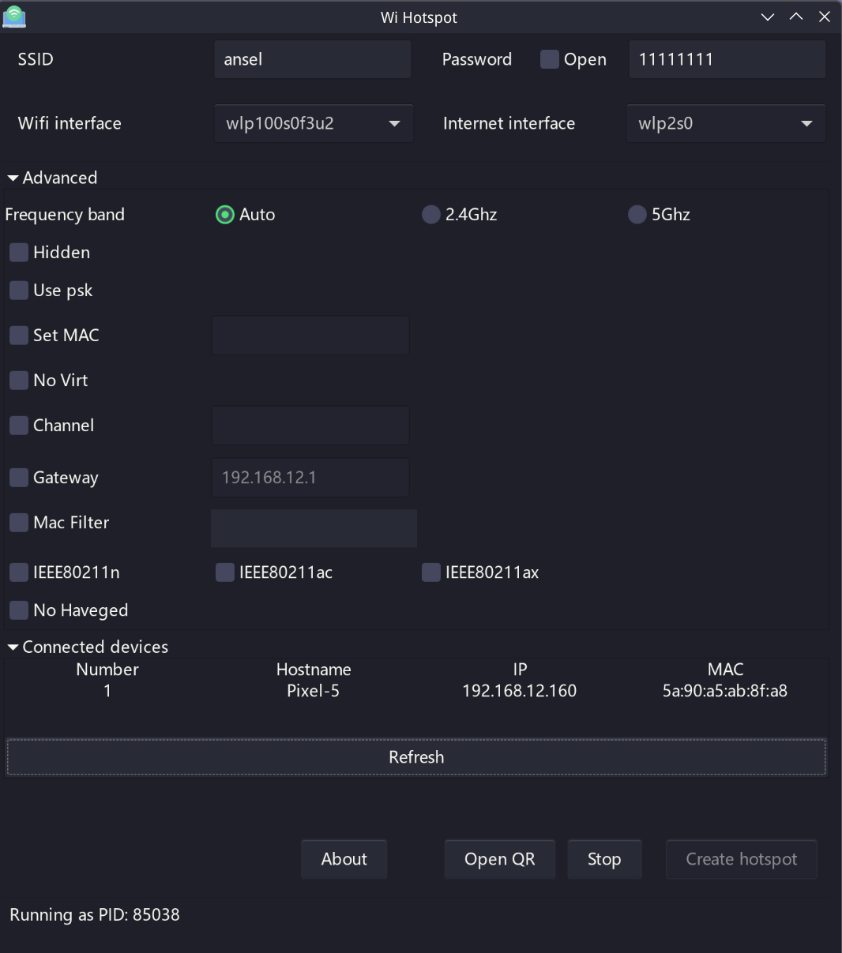The width and height of the screenshot is (842, 953).
Task: Select Auto frequency band option
Action: (x=225, y=215)
